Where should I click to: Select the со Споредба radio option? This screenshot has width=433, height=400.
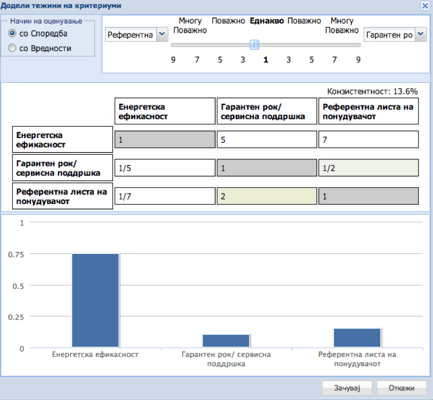point(12,33)
